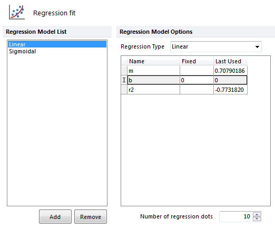Click the Fixed column header

click(x=197, y=61)
